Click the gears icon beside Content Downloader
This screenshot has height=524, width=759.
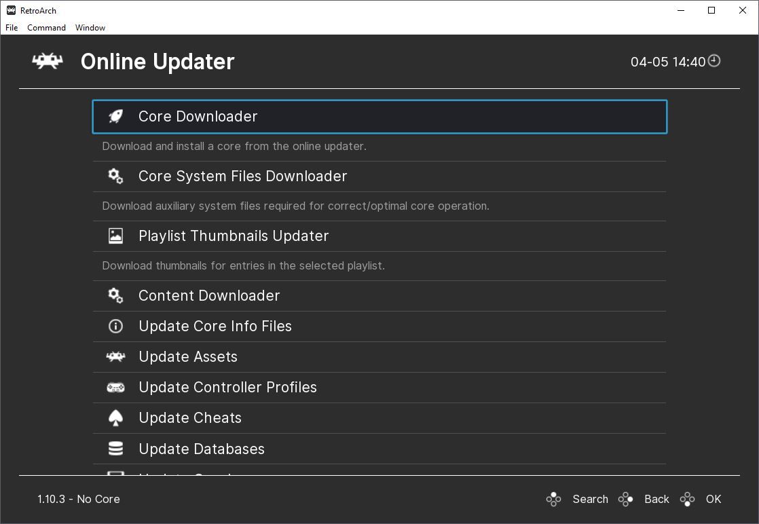point(116,295)
